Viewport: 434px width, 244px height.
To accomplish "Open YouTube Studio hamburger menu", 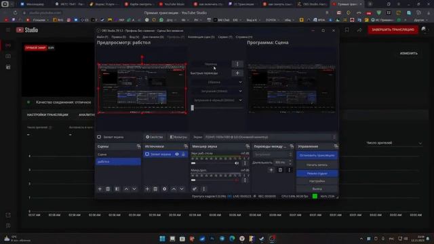I will tap(8, 30).
